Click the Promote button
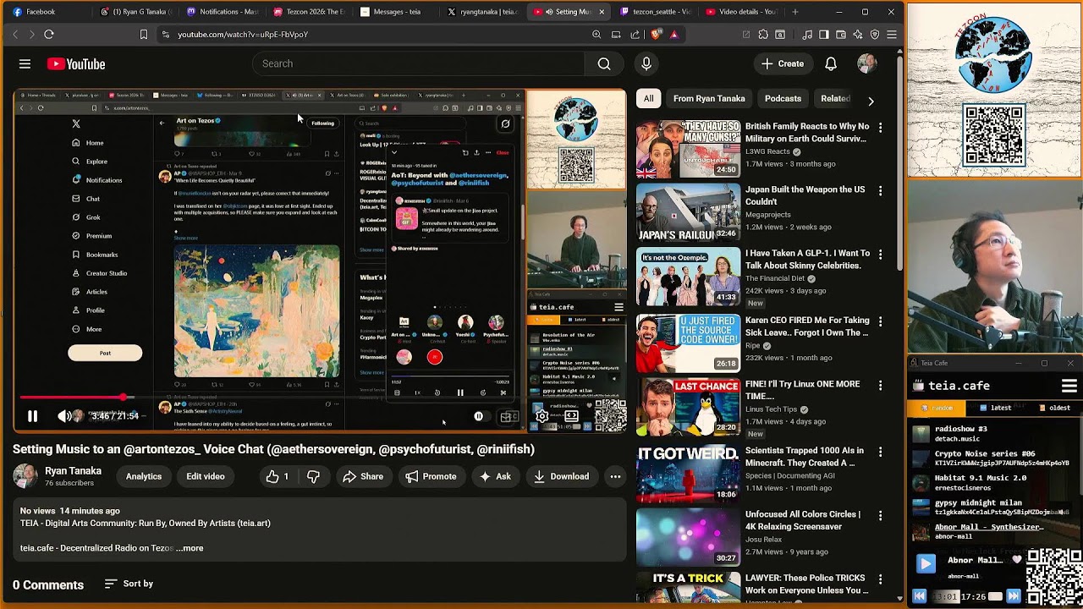 tap(431, 477)
